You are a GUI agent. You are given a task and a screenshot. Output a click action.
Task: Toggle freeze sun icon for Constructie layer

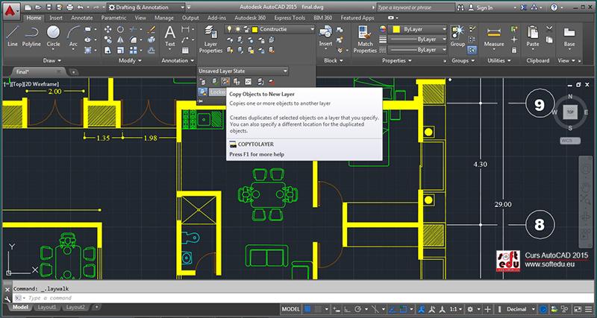[x=238, y=29]
